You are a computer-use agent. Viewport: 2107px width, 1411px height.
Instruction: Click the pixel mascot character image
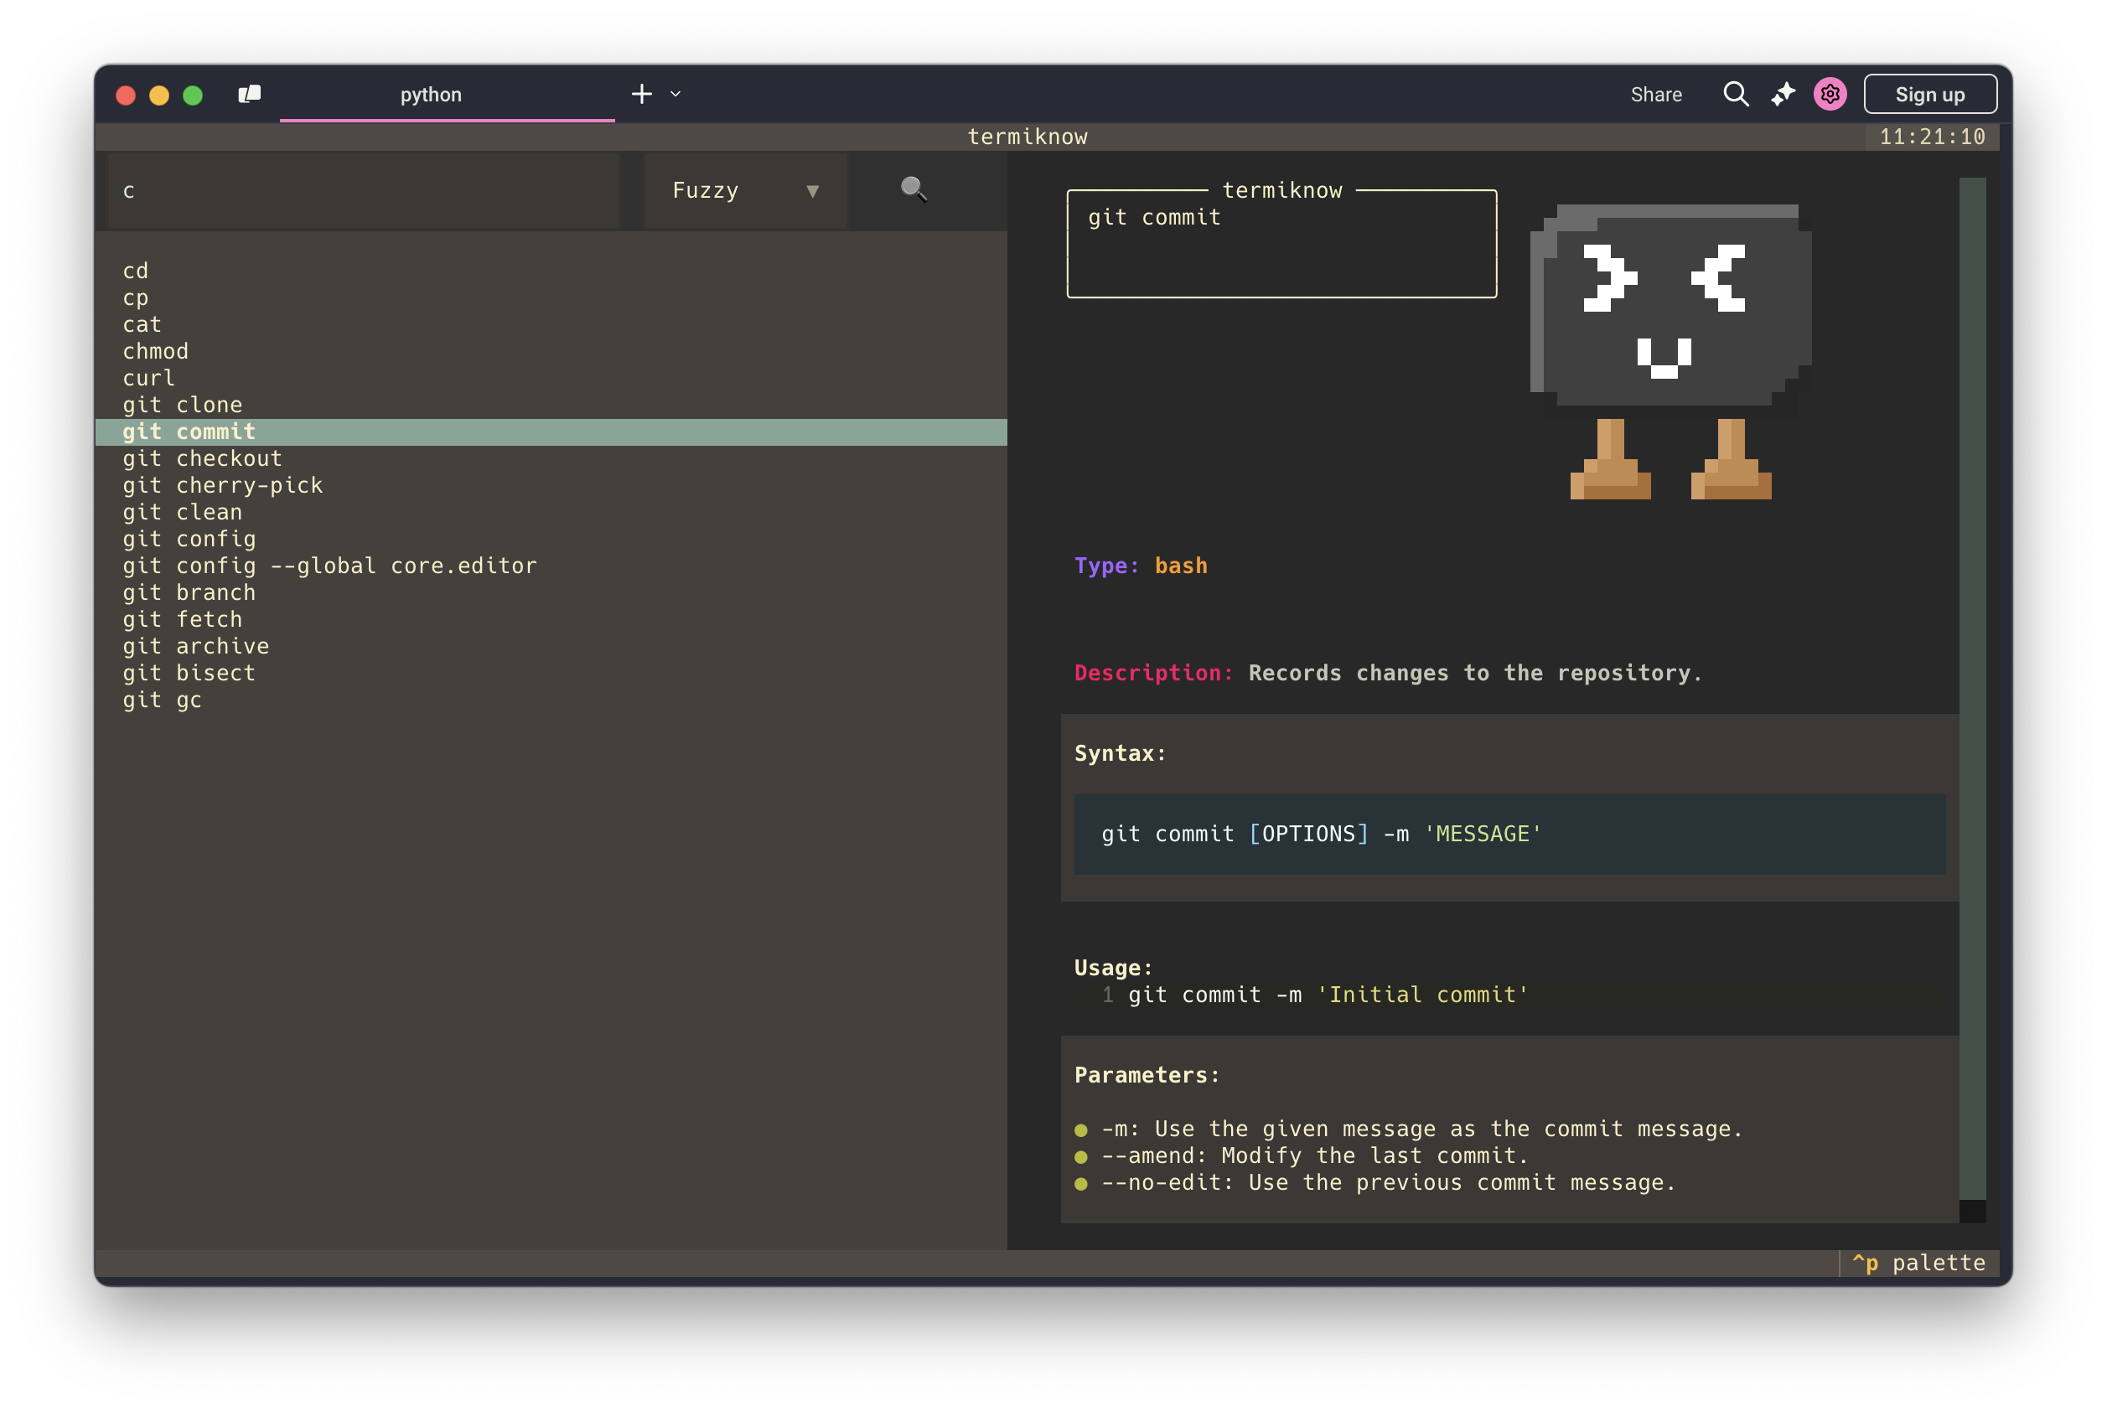point(1670,351)
